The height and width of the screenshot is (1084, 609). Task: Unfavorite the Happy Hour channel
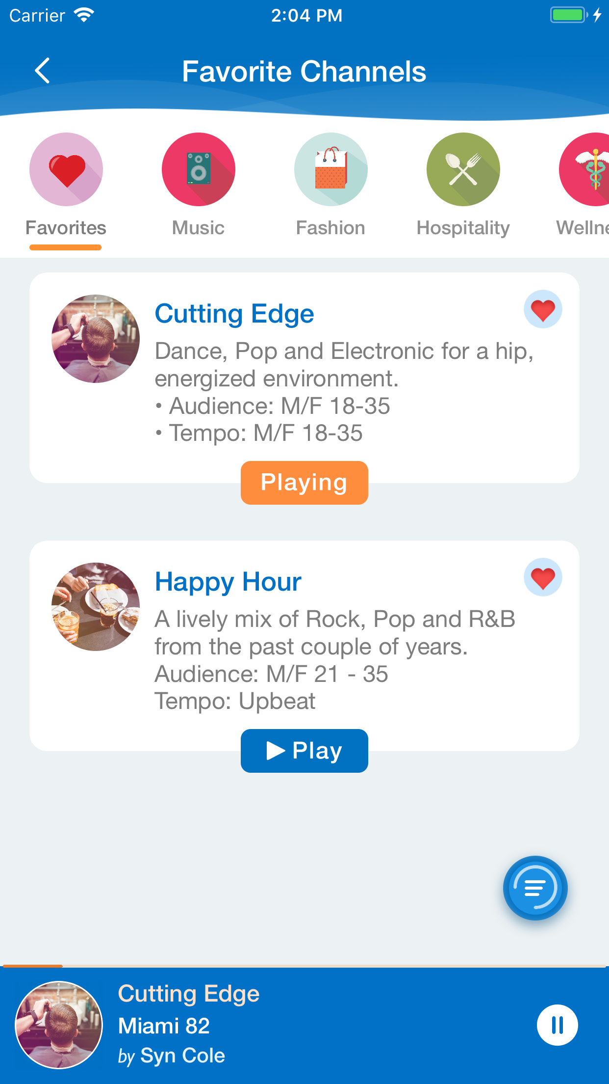(x=543, y=578)
